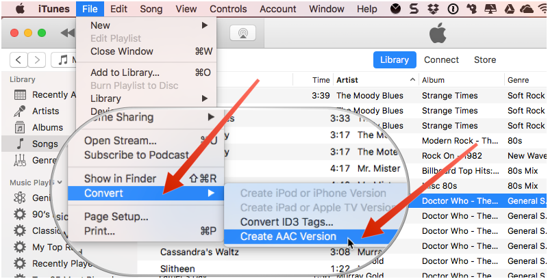Screen dimensions: 548x279
Task: Switch to the Store tab
Action: (485, 59)
